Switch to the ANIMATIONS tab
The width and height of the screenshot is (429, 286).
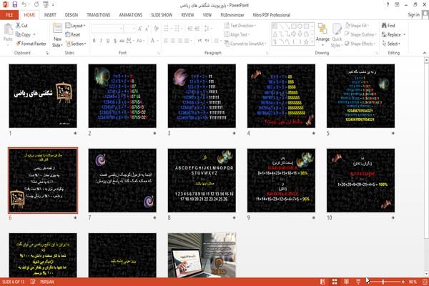click(x=131, y=15)
